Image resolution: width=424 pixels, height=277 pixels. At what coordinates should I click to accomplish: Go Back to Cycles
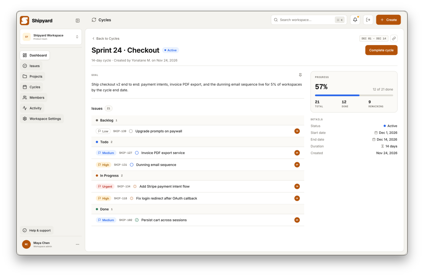point(106,39)
